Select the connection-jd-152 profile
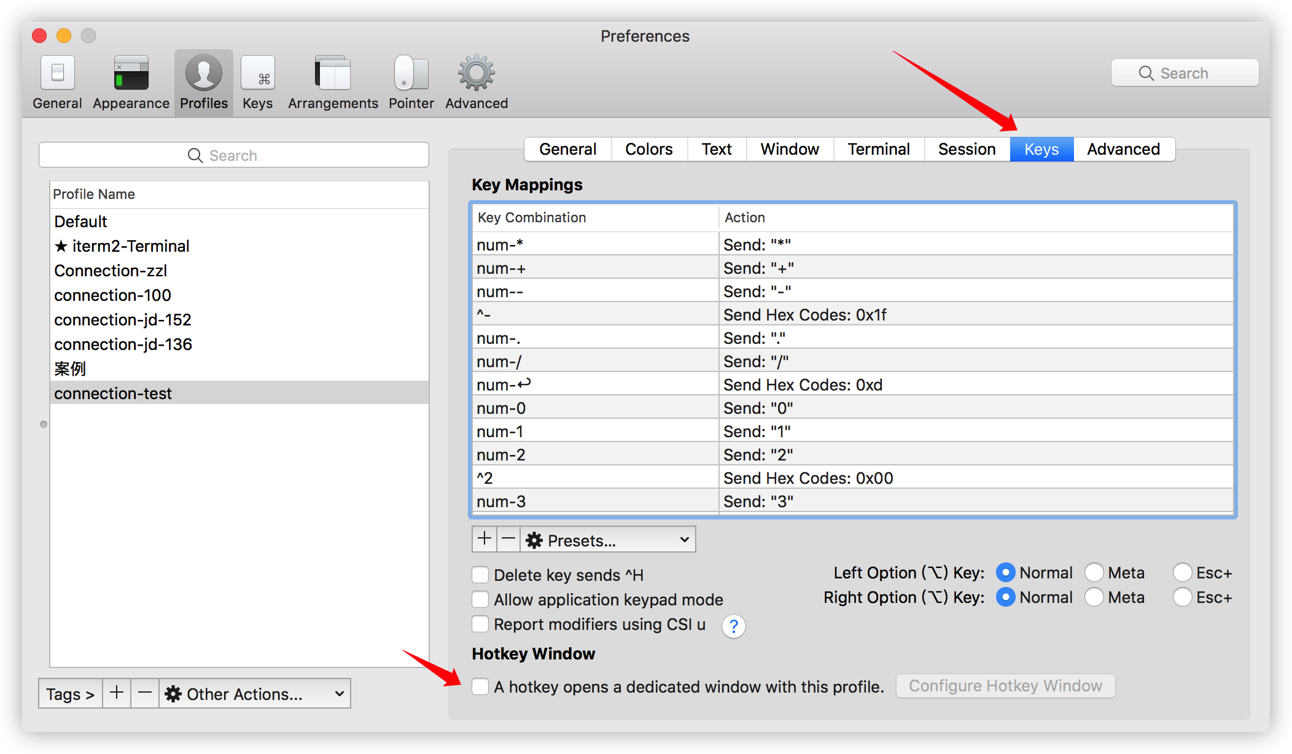The height and width of the screenshot is (754, 1292). [x=123, y=320]
